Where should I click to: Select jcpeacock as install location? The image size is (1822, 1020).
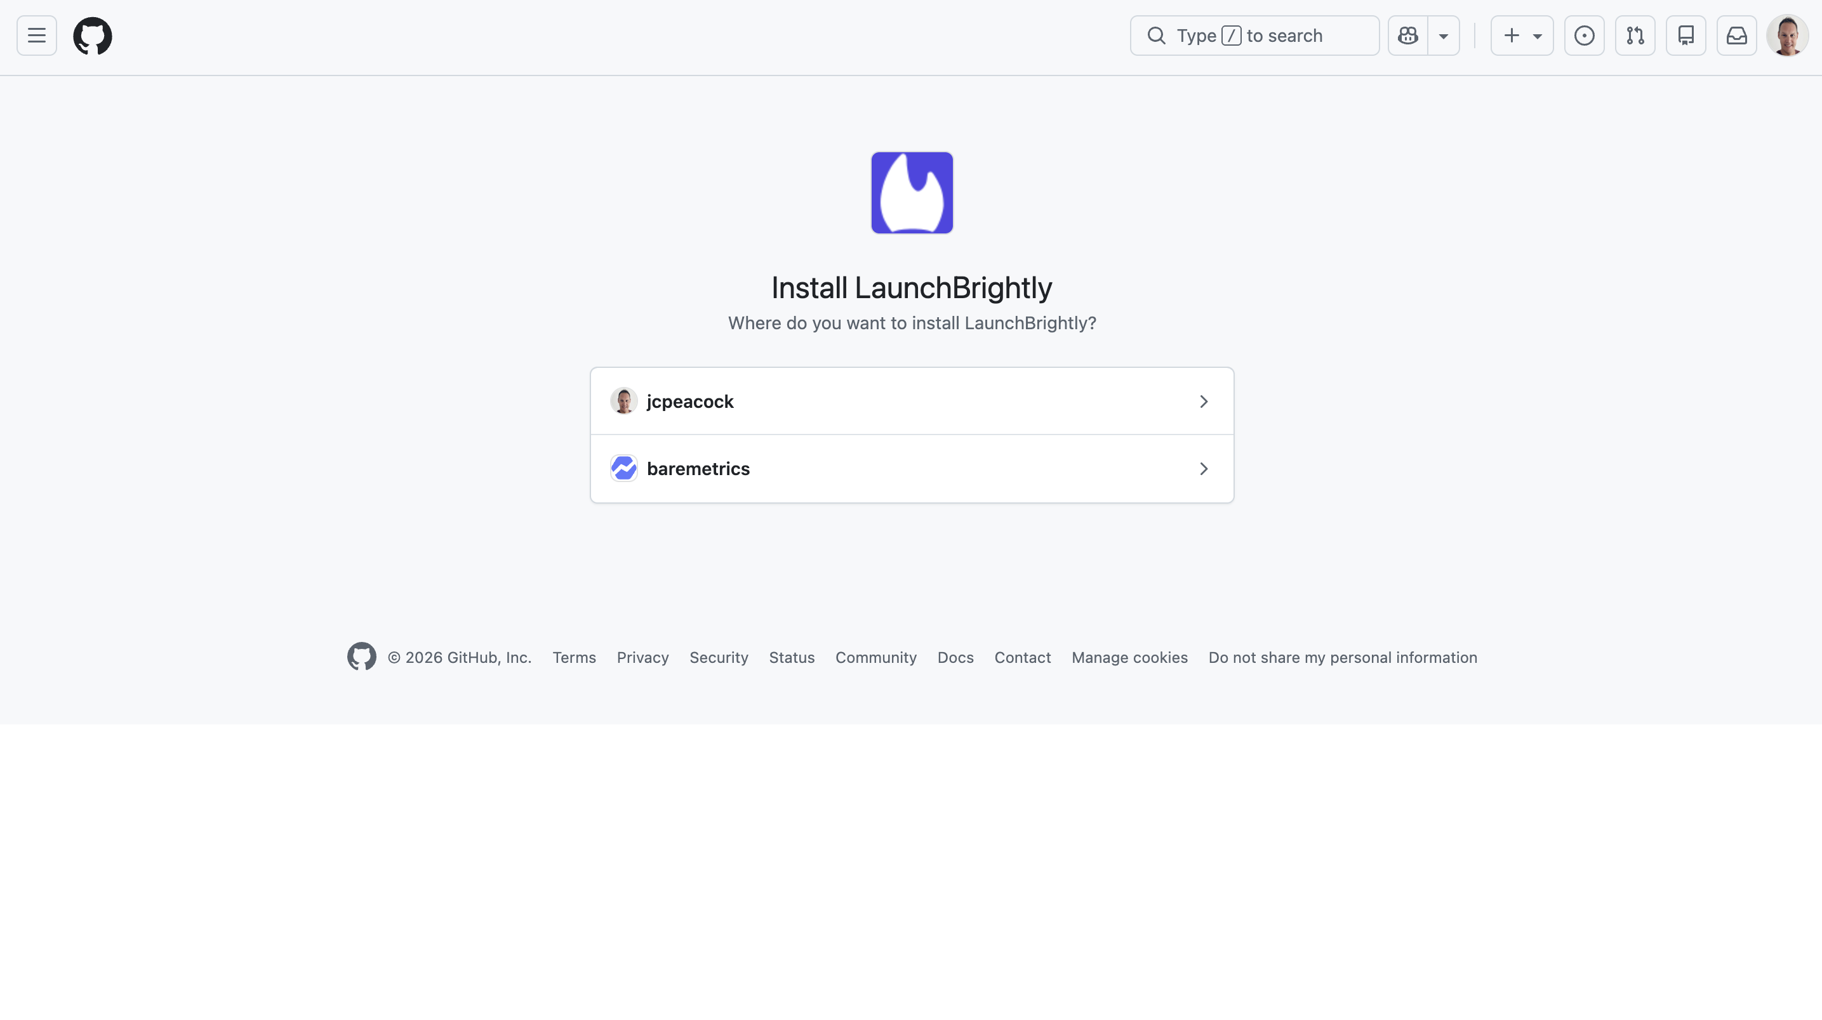tap(912, 401)
